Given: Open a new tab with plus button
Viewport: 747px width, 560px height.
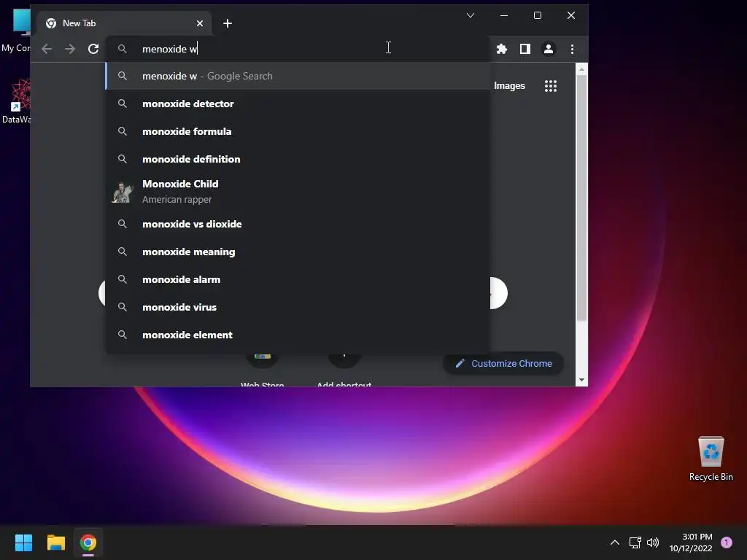Looking at the screenshot, I should click(x=228, y=23).
